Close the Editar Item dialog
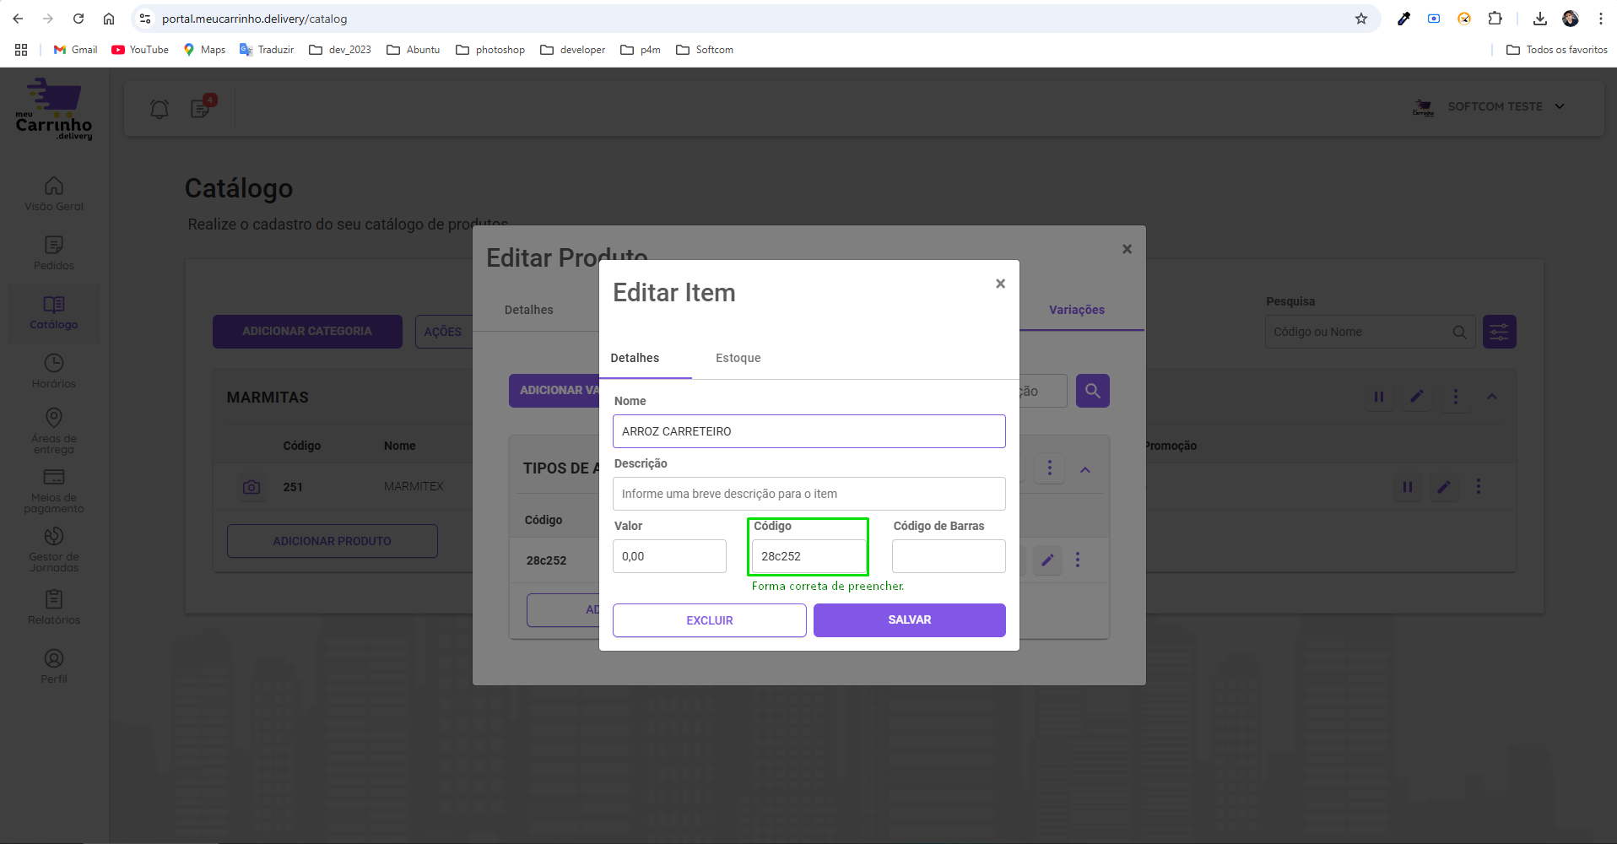The image size is (1617, 844). point(1000,284)
